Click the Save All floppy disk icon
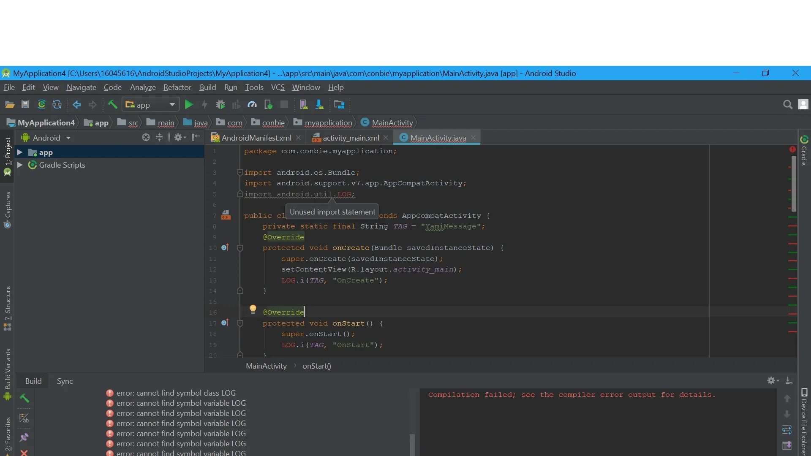 [25, 105]
